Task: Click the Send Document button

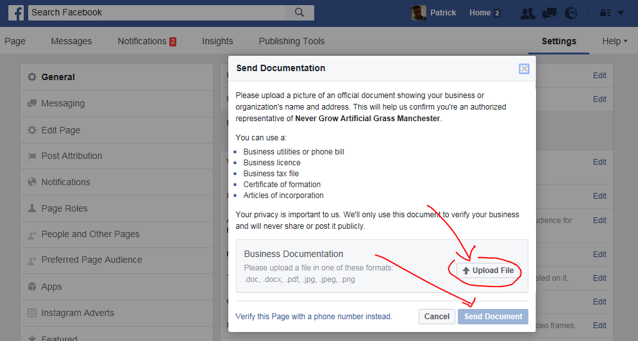Action: [493, 317]
